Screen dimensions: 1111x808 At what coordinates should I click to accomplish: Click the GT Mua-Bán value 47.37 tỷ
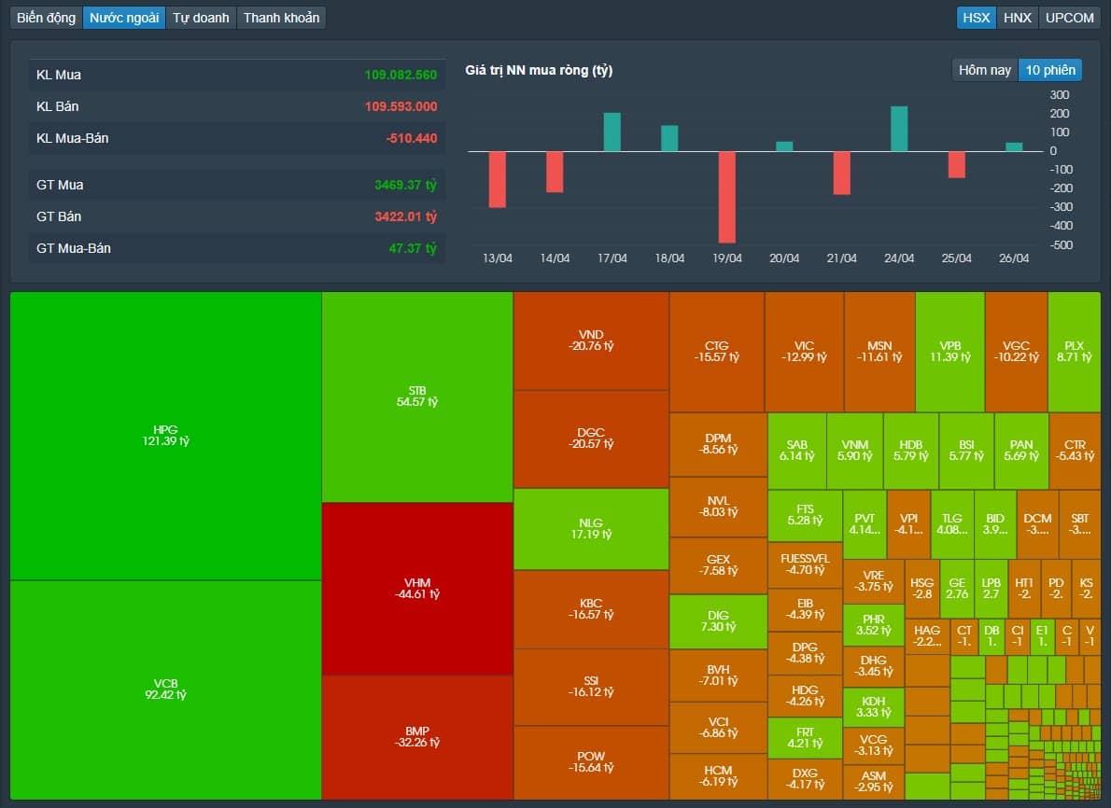[413, 248]
